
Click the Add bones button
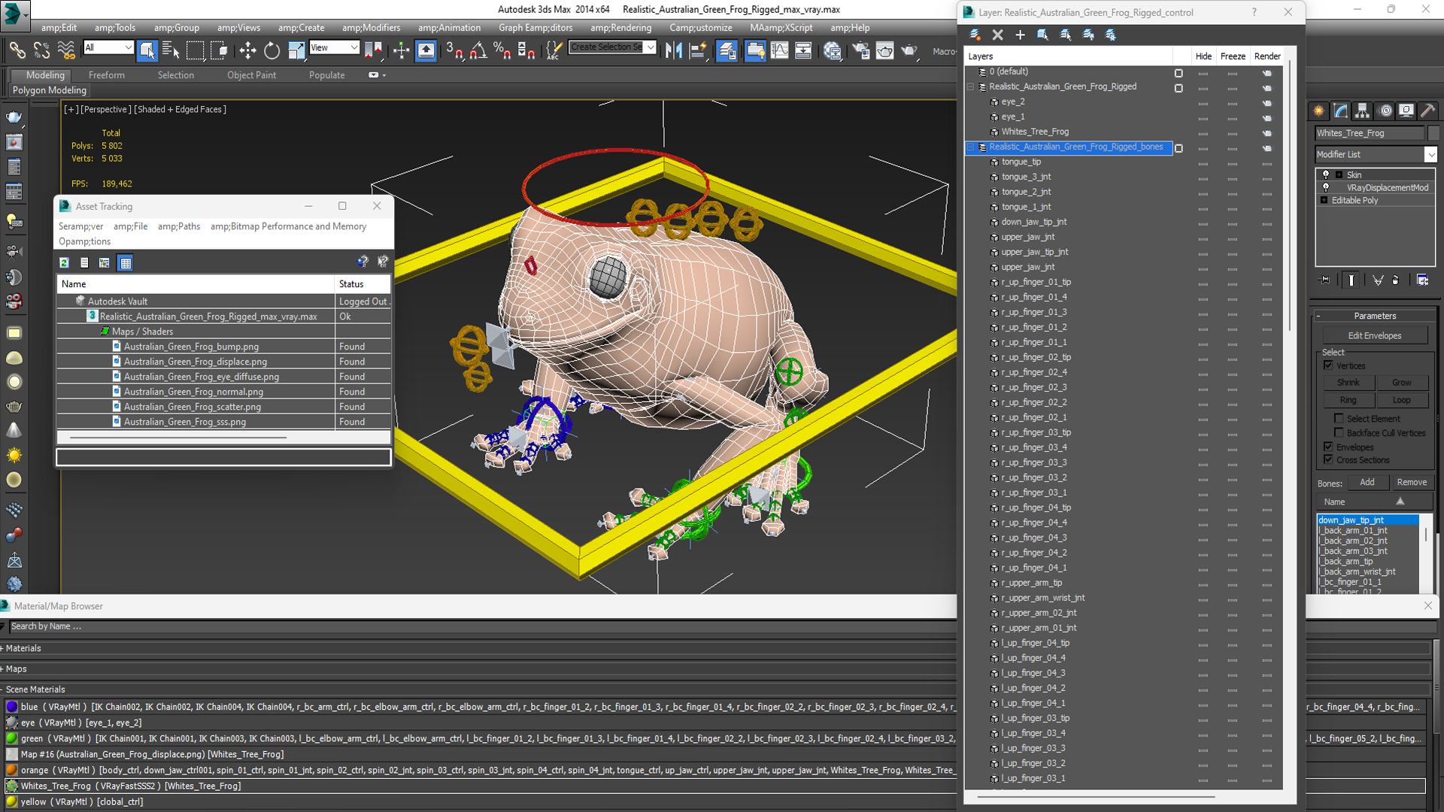(1367, 482)
